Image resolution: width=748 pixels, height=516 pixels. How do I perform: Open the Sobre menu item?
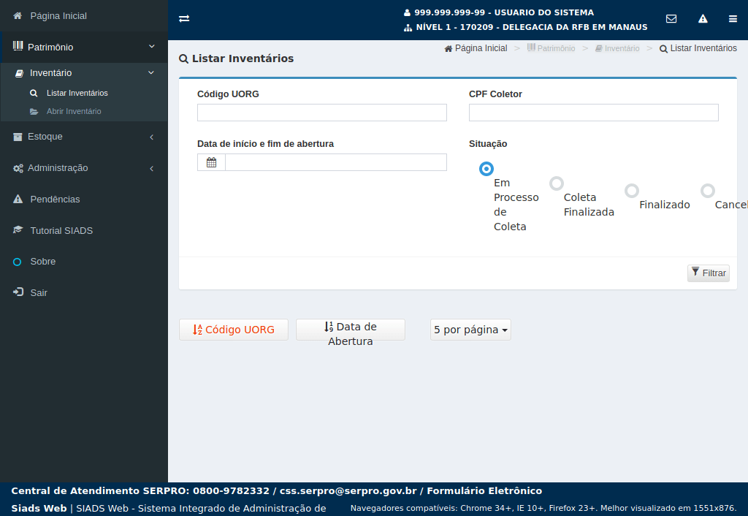click(43, 262)
